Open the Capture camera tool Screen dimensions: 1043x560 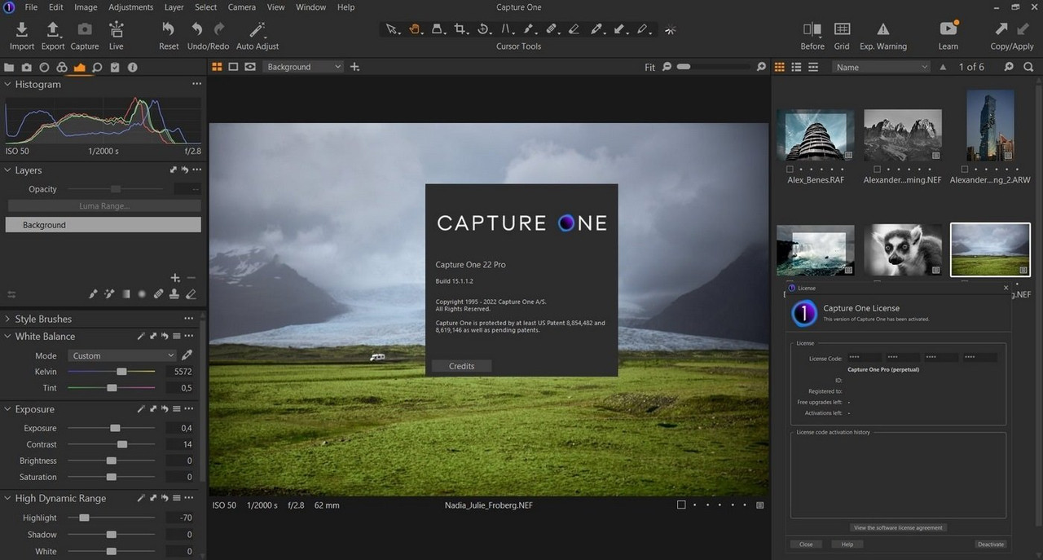coord(84,30)
